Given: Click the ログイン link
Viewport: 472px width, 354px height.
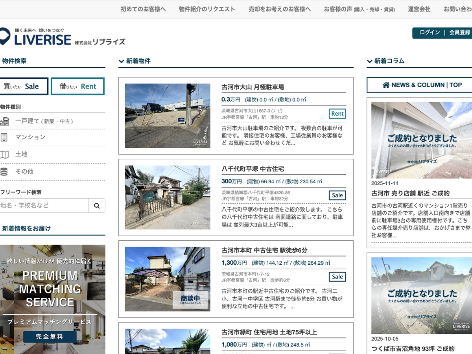Looking at the screenshot, I should tap(430, 33).
